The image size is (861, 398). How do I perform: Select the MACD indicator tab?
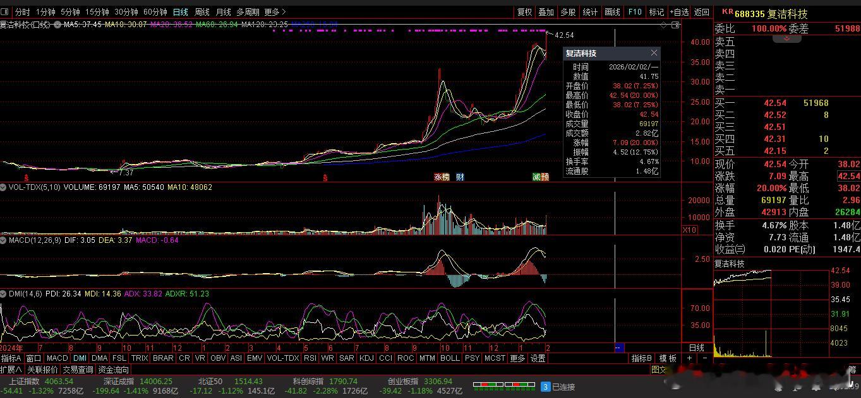[57, 358]
